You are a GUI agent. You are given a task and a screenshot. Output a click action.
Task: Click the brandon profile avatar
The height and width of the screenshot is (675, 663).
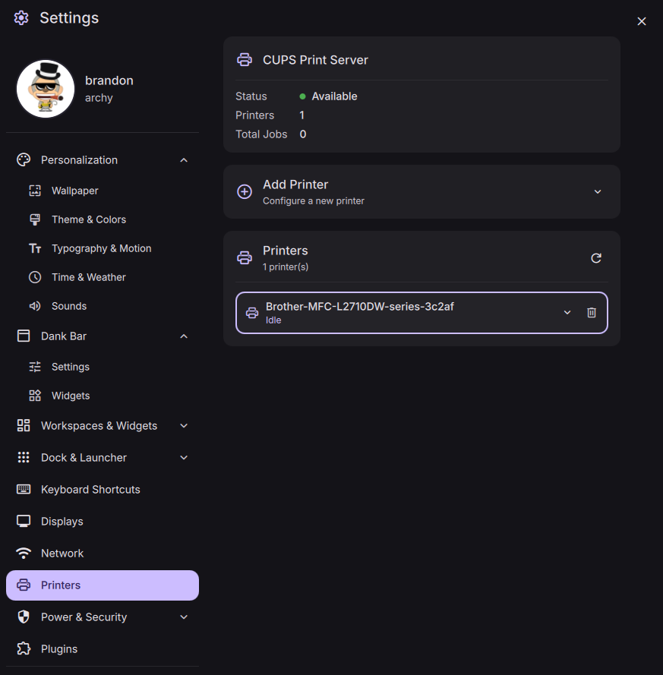point(46,89)
